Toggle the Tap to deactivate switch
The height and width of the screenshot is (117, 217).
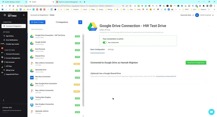click(105, 42)
